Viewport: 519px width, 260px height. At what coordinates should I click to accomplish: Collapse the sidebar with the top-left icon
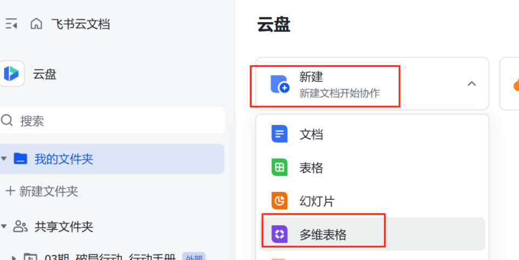tap(11, 24)
